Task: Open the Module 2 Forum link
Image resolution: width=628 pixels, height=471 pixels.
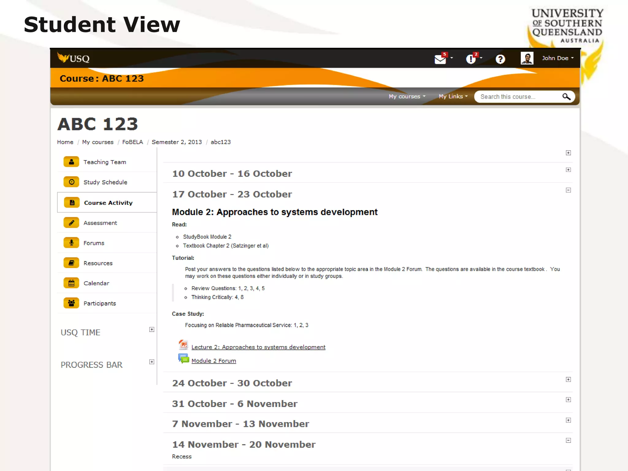Action: [214, 361]
